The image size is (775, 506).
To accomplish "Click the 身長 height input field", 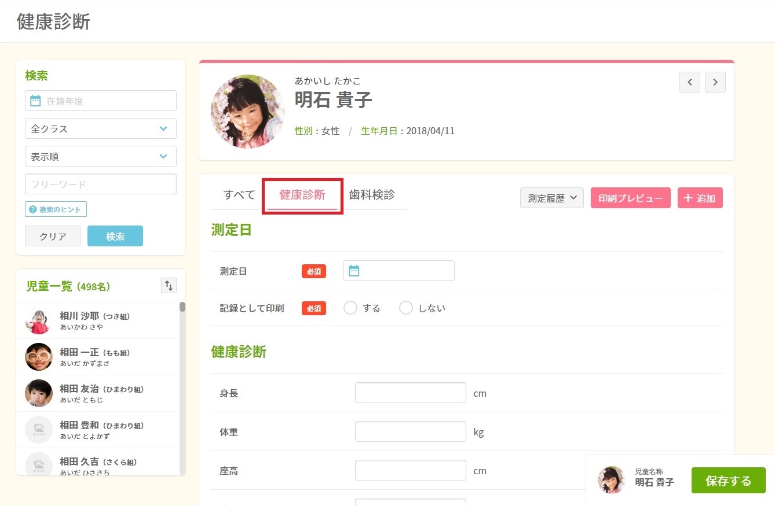I will (x=411, y=393).
